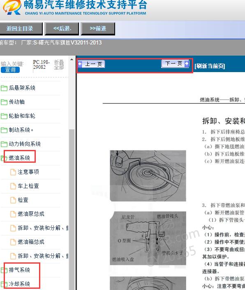Image resolution: width=245 pixels, height=290 pixels.
Task: Open the folder icon beside 传动轴
Action: click(4, 102)
